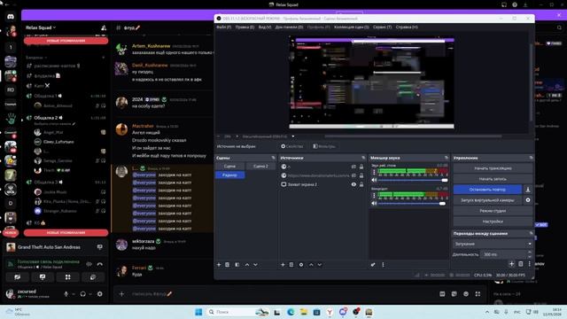This screenshot has width=567, height=319.
Task: Open microphone channel three-dot menu
Action: coord(374,195)
